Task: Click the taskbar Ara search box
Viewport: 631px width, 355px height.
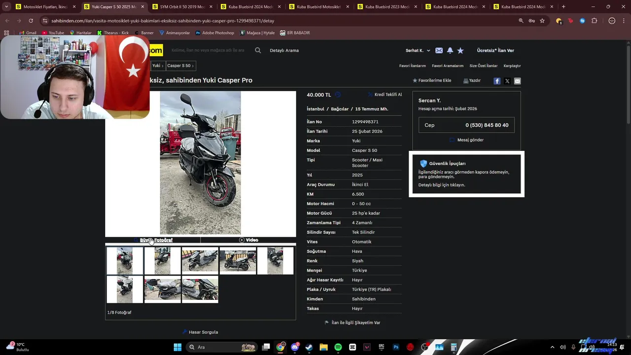Action: [x=222, y=347]
